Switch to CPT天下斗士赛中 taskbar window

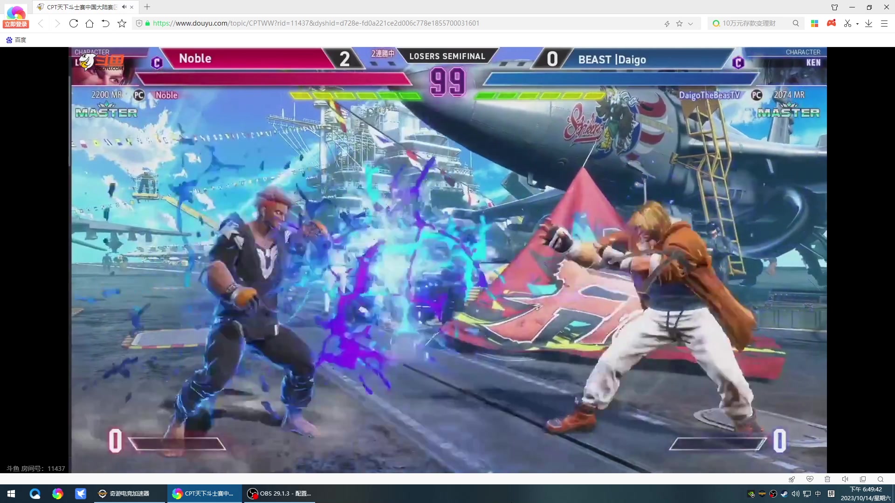click(205, 494)
